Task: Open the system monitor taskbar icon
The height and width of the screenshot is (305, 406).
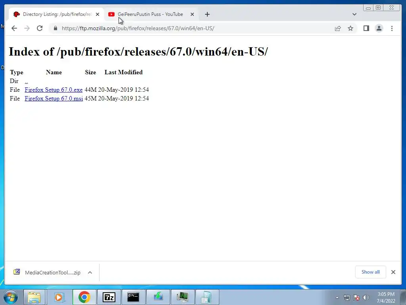Action: 182,297
